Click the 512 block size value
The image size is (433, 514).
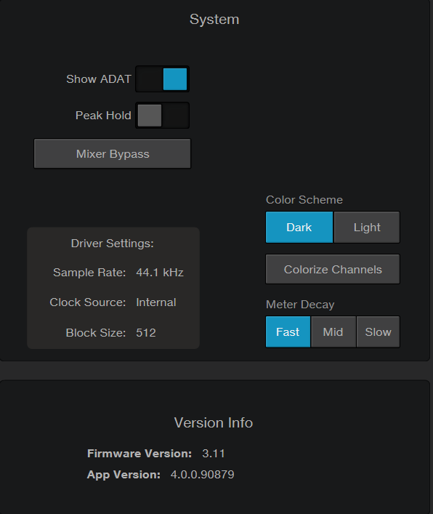[x=146, y=333]
